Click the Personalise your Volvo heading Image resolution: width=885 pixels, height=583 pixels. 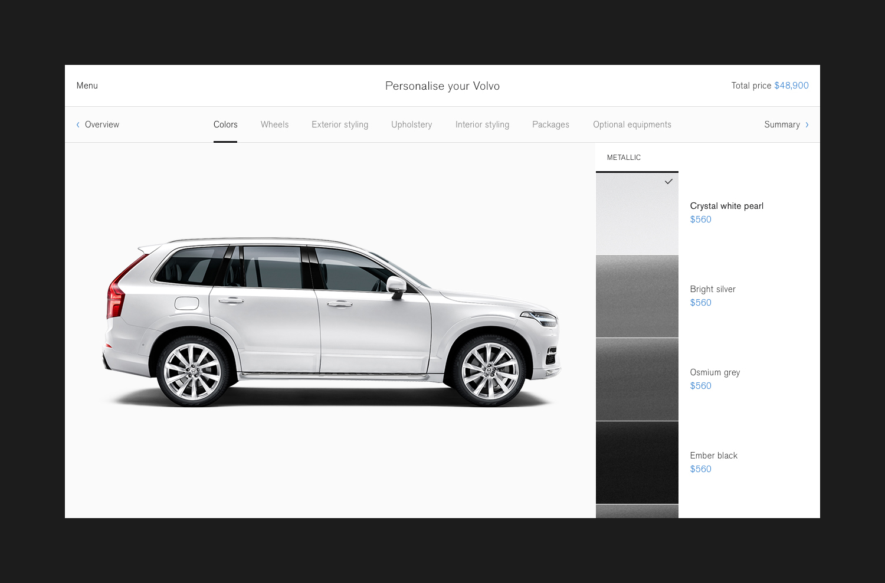(x=442, y=86)
